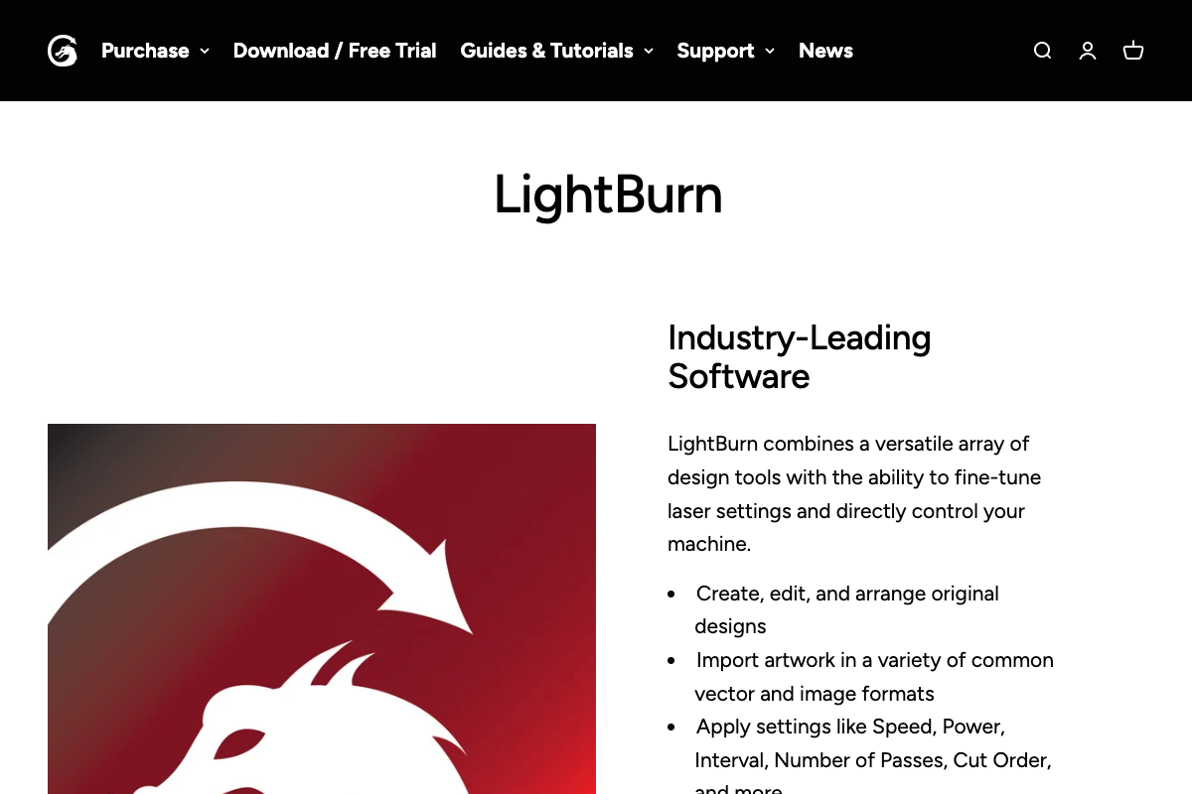The width and height of the screenshot is (1192, 794).
Task: Open the account login icon
Action: point(1088,51)
